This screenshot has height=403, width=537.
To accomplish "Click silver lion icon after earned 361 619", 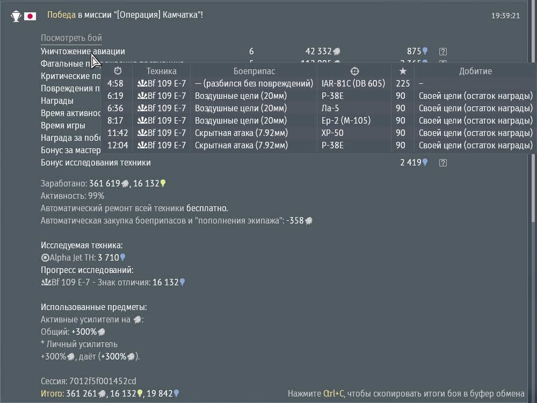I will click(x=125, y=184).
